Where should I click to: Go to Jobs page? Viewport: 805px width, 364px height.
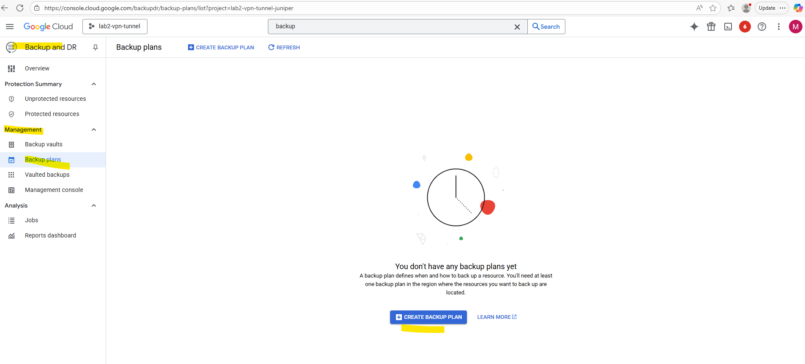tap(31, 220)
